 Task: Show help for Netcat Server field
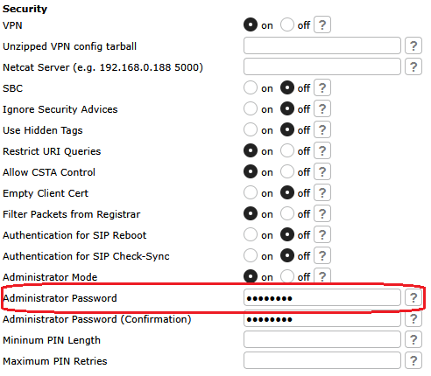click(x=413, y=66)
